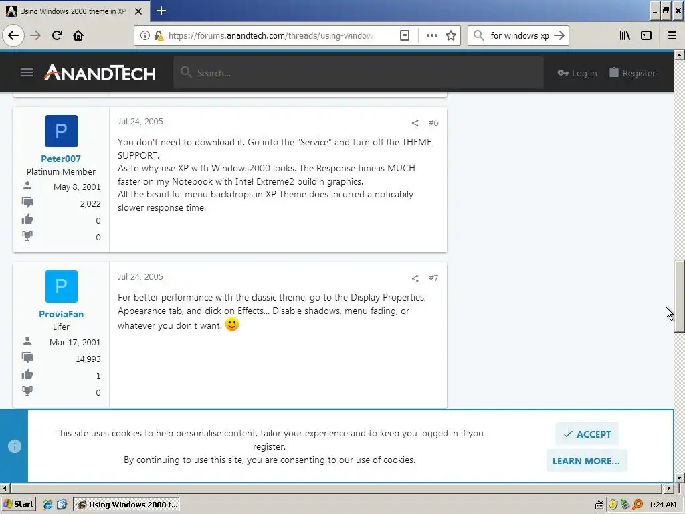Open a new browser tab
The height and width of the screenshot is (514, 685).
click(x=161, y=11)
